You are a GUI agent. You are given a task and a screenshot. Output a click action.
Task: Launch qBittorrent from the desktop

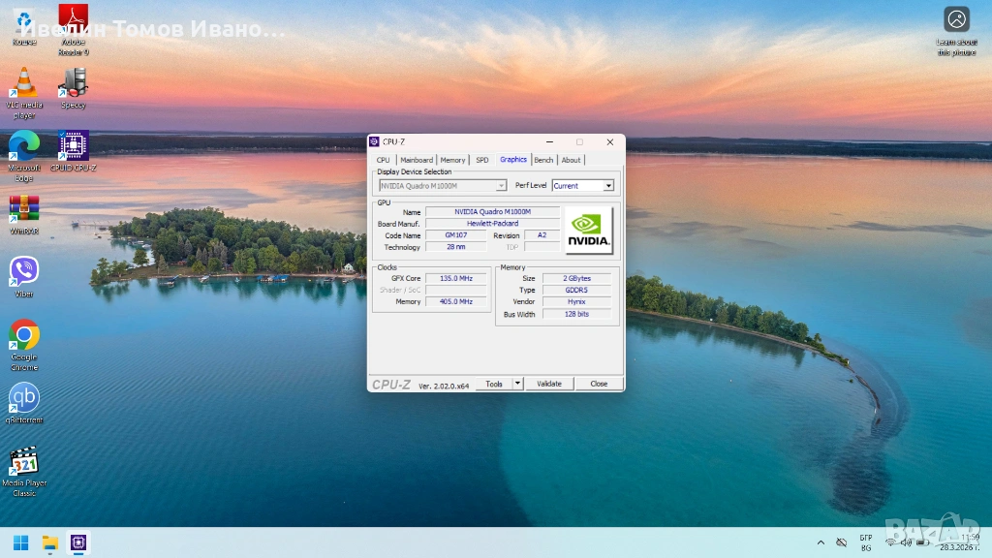click(24, 399)
